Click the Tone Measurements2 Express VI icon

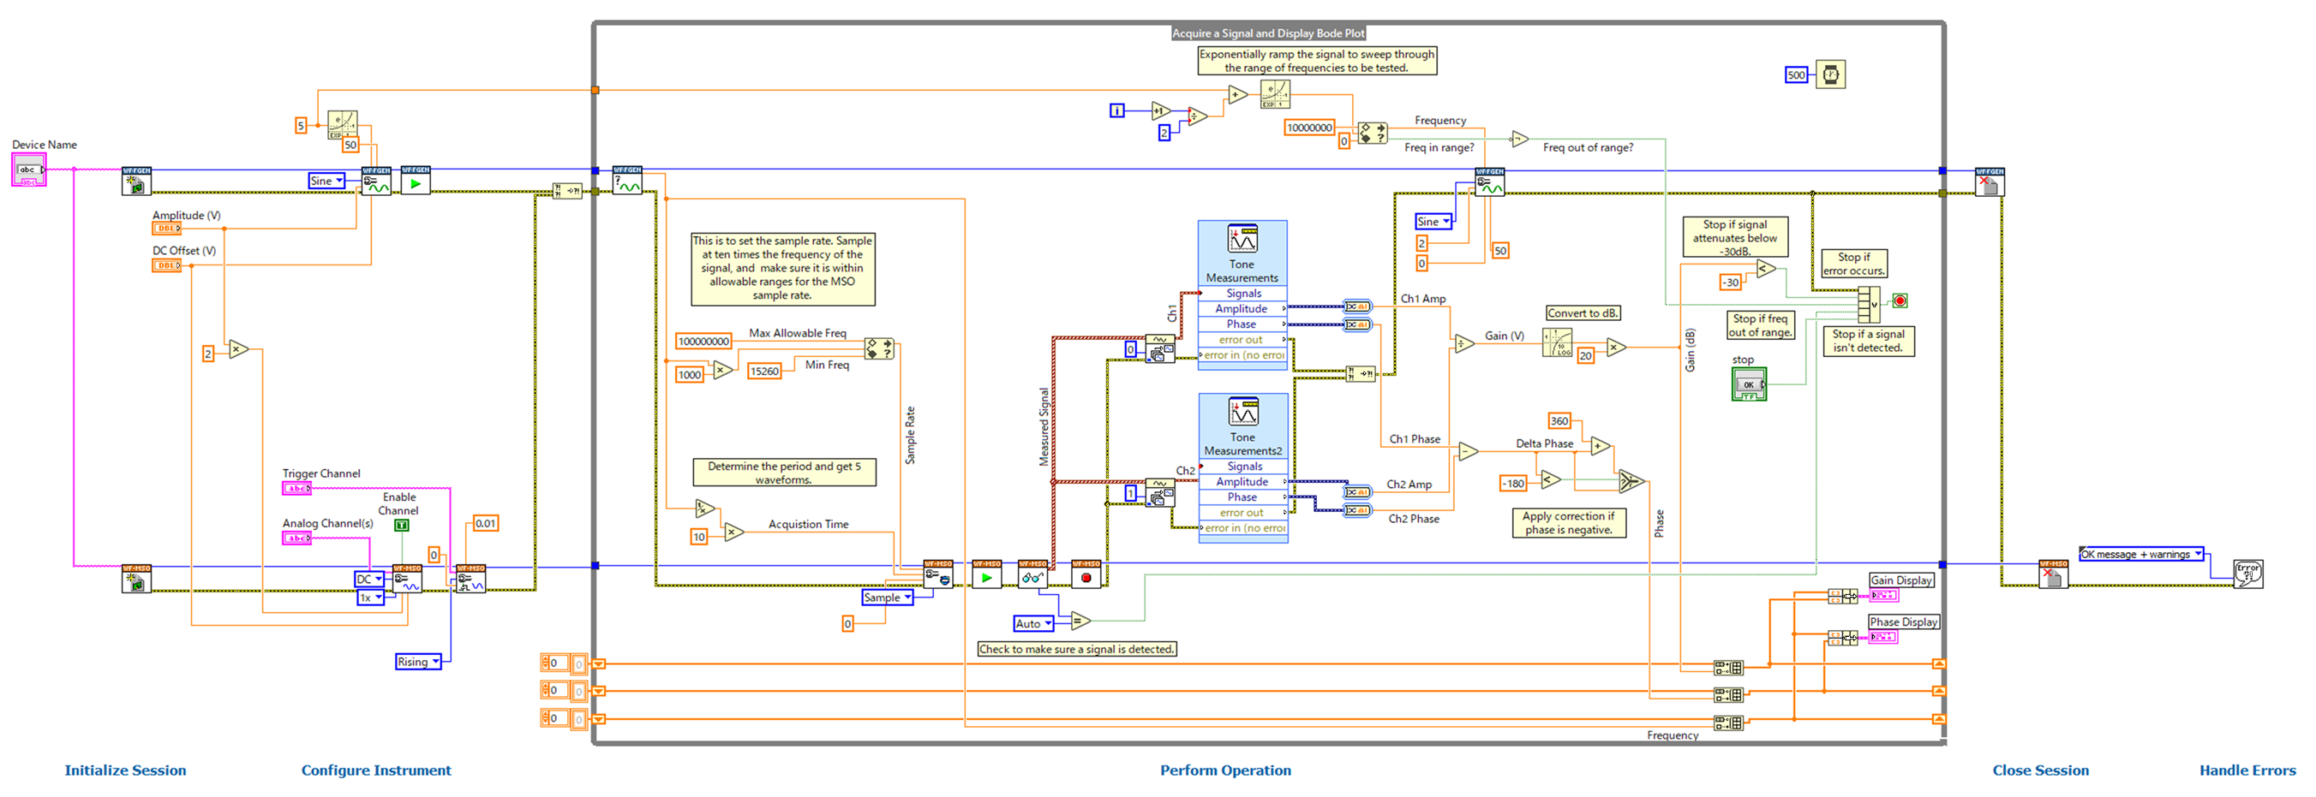tap(1242, 413)
